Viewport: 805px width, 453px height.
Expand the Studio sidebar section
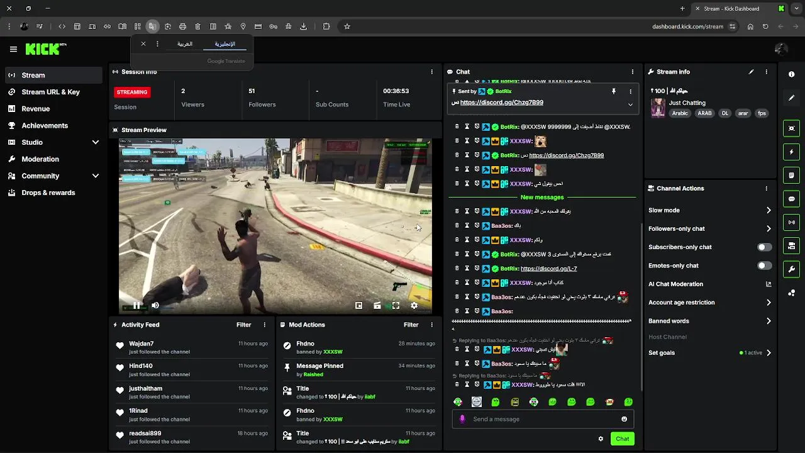[96, 142]
